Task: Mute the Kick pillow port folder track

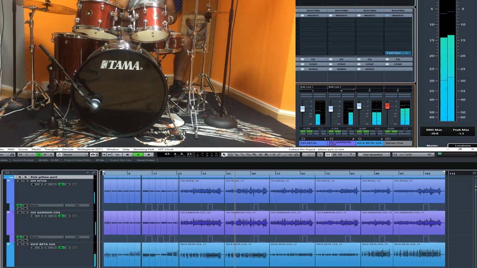Action: [20, 177]
